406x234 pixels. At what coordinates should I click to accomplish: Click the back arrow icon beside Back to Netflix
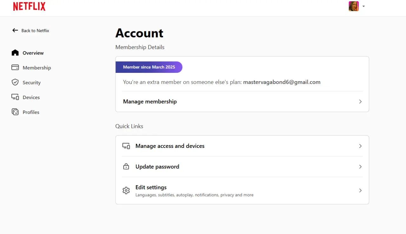[x=15, y=30]
